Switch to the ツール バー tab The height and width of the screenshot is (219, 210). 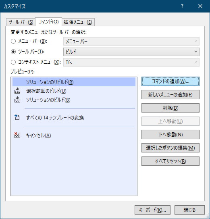21,22
